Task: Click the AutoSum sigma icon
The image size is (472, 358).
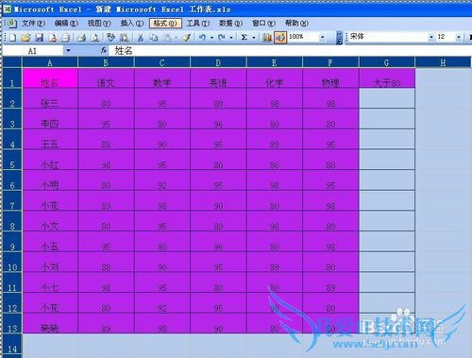Action: [244, 38]
